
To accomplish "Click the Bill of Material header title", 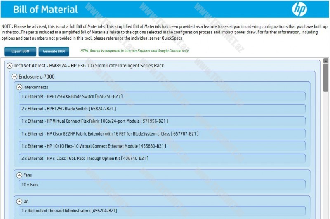I will [45, 9].
